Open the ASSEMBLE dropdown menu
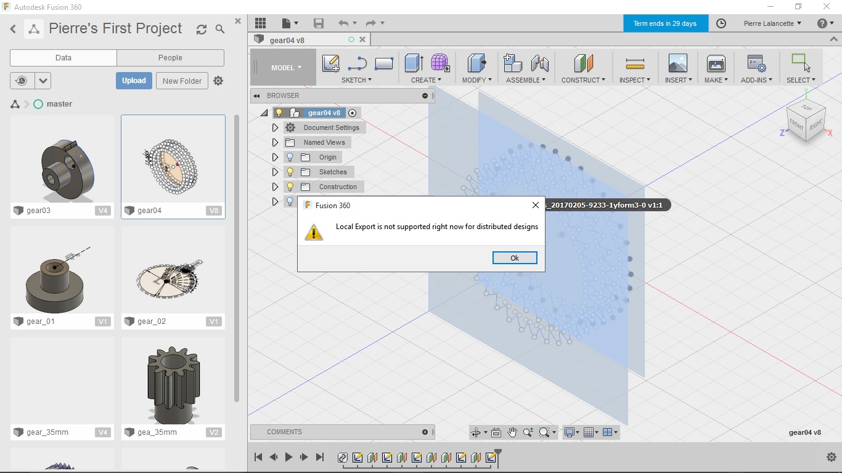This screenshot has height=473, width=842. click(526, 80)
